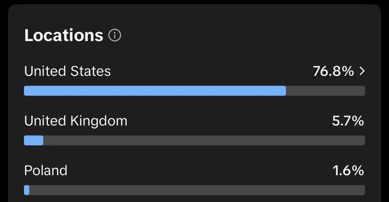This screenshot has height=202, width=389.
Task: Click the blue filled part of United States bar
Action: pyautogui.click(x=155, y=91)
